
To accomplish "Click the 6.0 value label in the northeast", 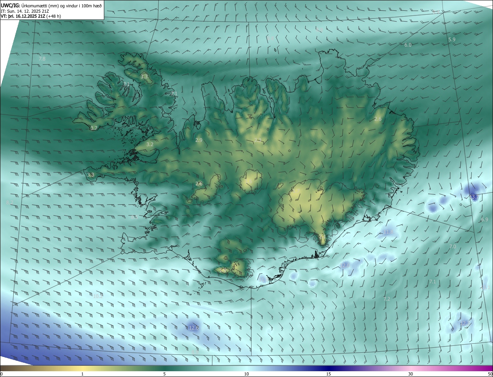I will (x=408, y=45).
